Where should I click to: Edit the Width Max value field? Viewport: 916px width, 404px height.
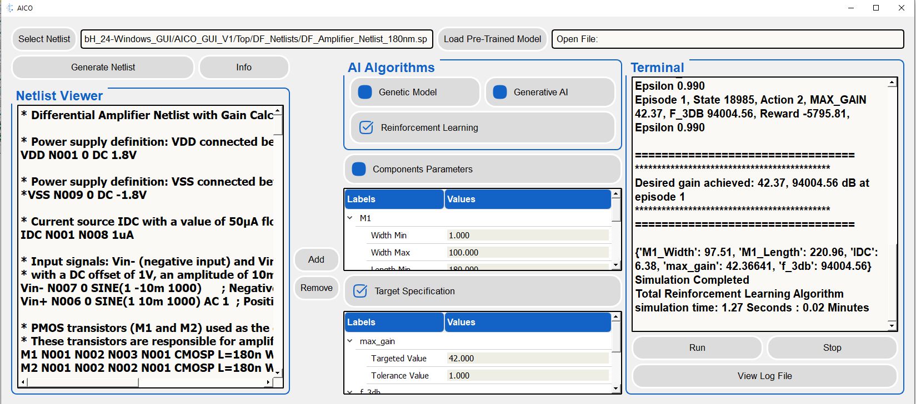point(527,252)
